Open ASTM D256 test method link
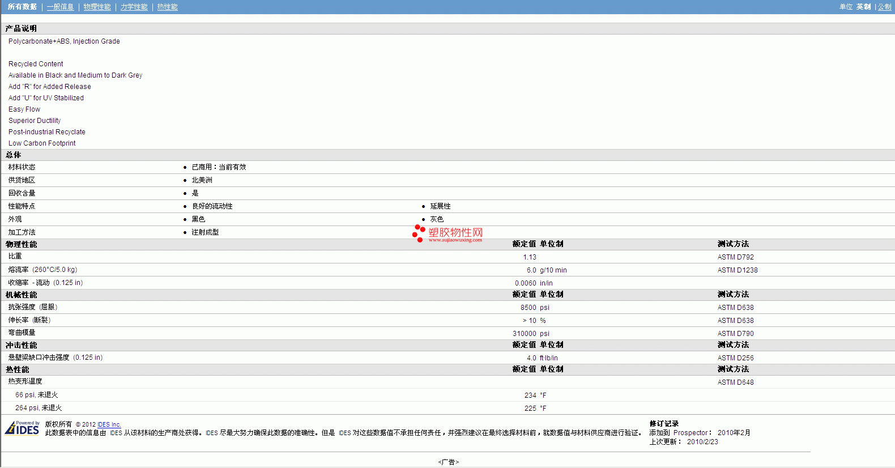Image resolution: width=895 pixels, height=468 pixels. [736, 358]
